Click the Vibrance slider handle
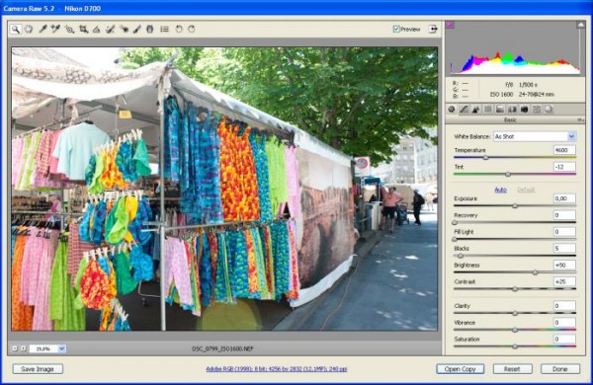The width and height of the screenshot is (593, 385). [515, 330]
